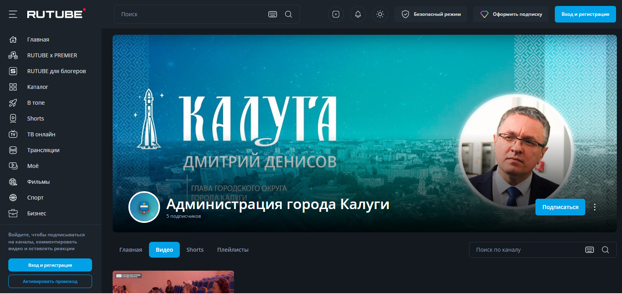622x294 pixels.
Task: Click Активировать промокод link
Action: [x=50, y=281]
